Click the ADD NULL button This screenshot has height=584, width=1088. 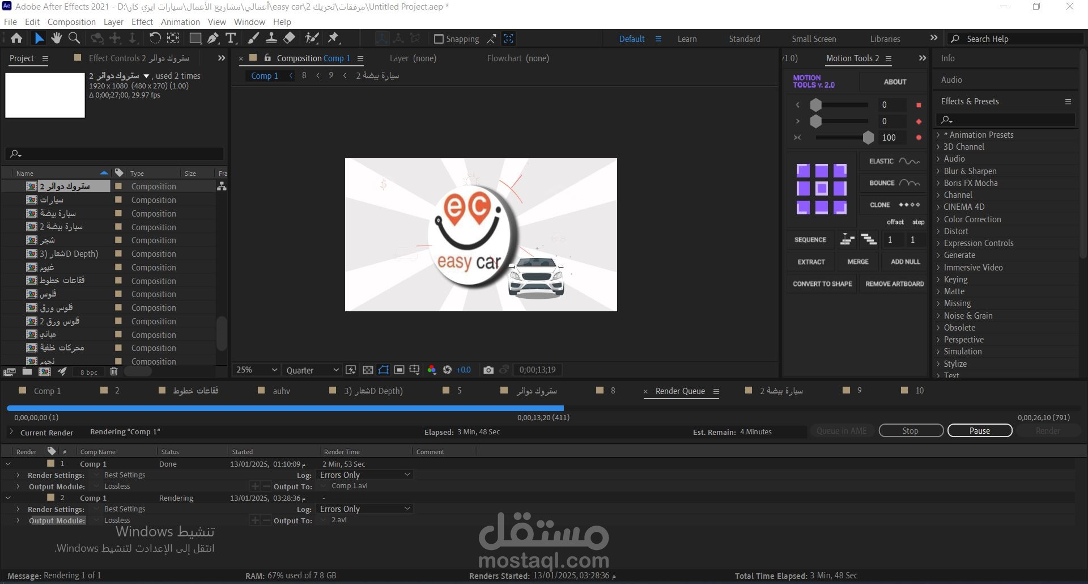pyautogui.click(x=905, y=262)
